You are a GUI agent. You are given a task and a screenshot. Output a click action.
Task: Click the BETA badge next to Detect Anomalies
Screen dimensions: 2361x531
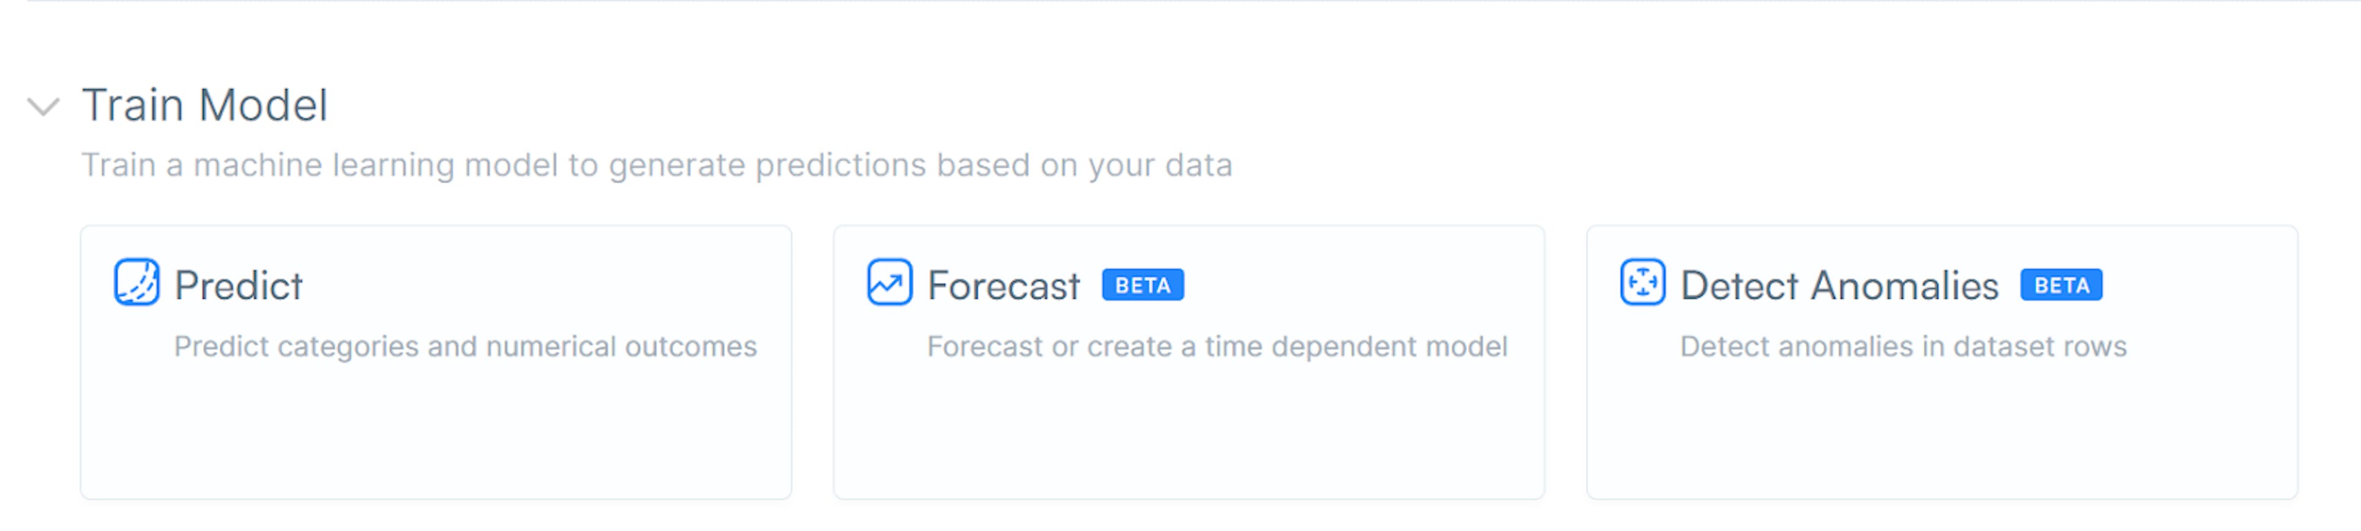click(2062, 286)
